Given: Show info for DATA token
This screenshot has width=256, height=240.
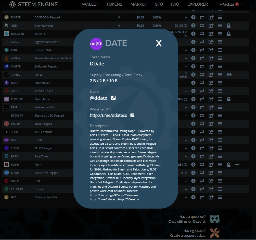Looking at the screenshot, I should point(193,83).
